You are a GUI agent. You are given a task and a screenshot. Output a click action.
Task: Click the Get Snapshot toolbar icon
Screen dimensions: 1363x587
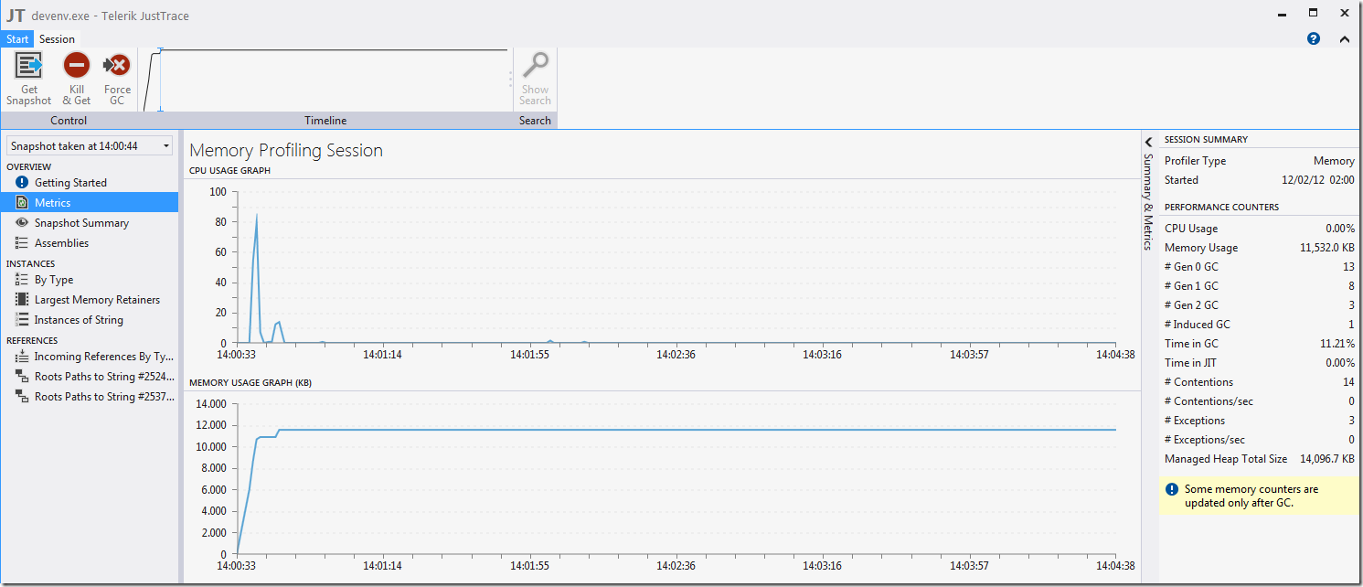(29, 66)
